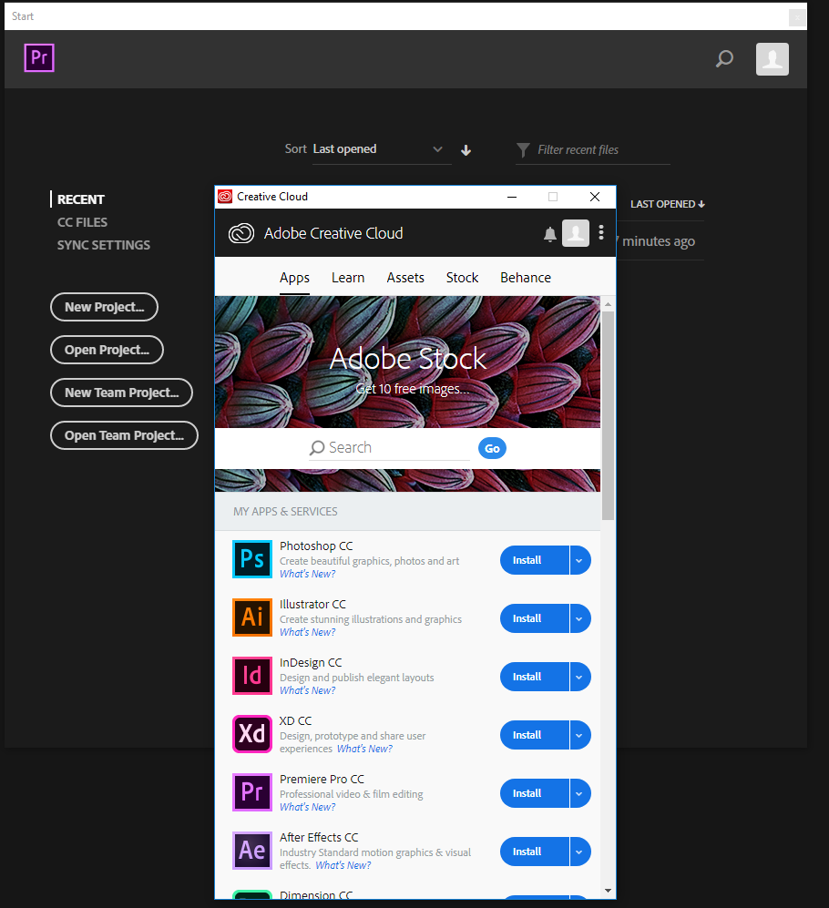Click the XD CC app icon
The image size is (829, 908).
(252, 734)
